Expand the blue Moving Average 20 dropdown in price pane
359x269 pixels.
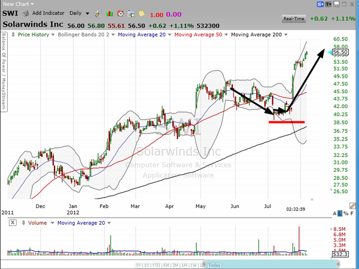(x=169, y=35)
